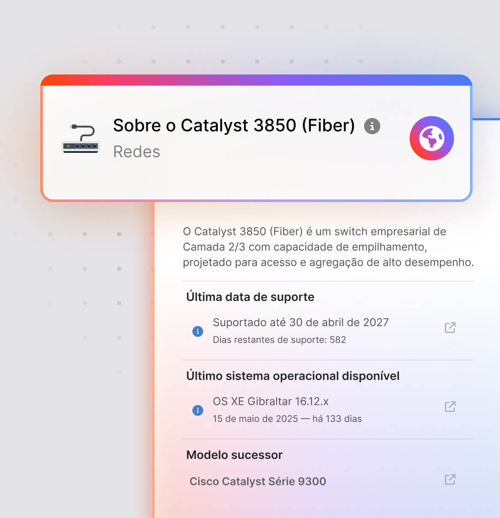500x518 pixels.
Task: Click the gradient bar atop the header card
Action: (256, 80)
